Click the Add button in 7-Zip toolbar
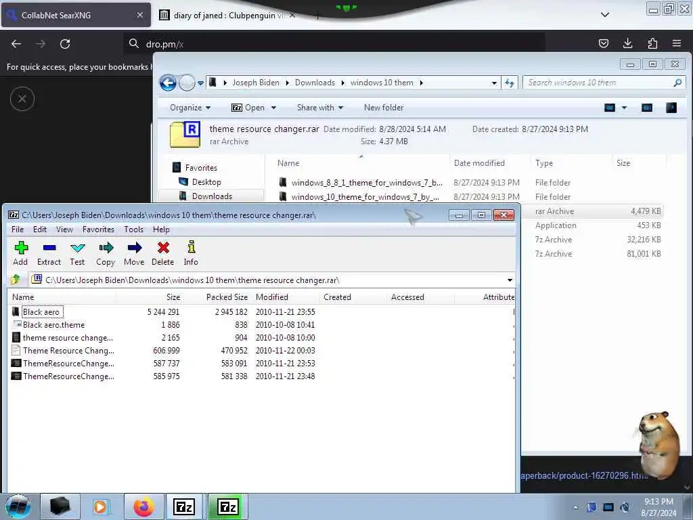Screen dimensions: 693x520 tap(20, 253)
